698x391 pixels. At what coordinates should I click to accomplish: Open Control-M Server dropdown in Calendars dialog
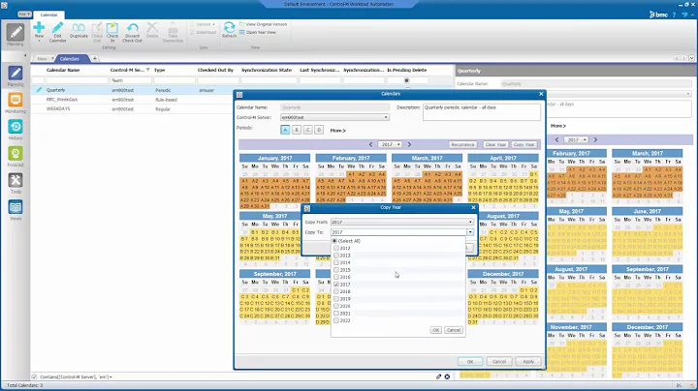tap(386, 117)
